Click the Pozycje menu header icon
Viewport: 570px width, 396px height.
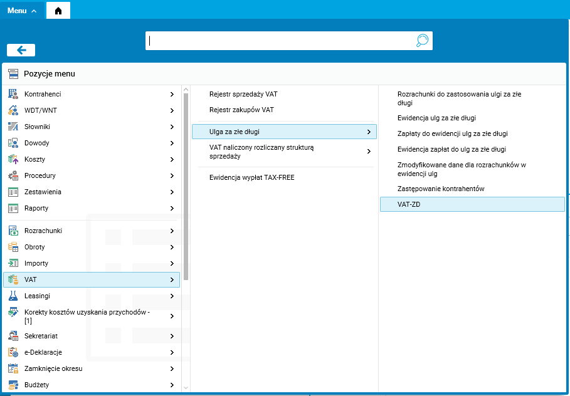13,74
